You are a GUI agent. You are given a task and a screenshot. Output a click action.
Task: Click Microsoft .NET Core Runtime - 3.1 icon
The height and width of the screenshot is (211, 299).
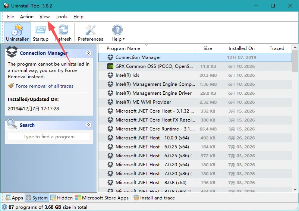click(110, 129)
